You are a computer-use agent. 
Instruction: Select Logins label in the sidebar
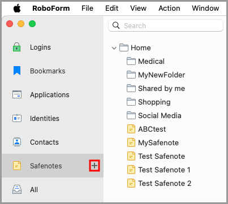click(x=40, y=47)
